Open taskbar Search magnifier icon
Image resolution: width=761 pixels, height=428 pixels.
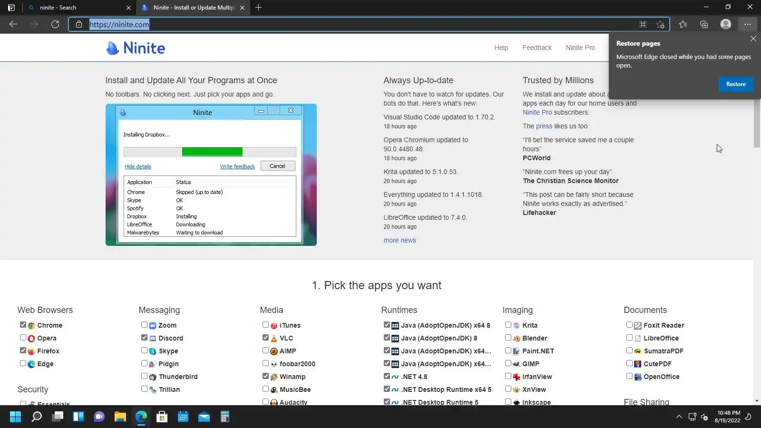pos(36,417)
